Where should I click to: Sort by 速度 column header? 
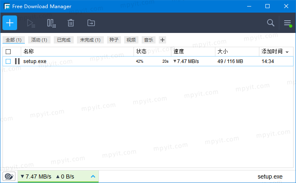193,52
